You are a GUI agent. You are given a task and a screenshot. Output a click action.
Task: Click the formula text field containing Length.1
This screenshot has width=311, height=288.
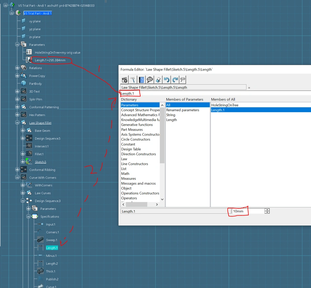click(215, 93)
